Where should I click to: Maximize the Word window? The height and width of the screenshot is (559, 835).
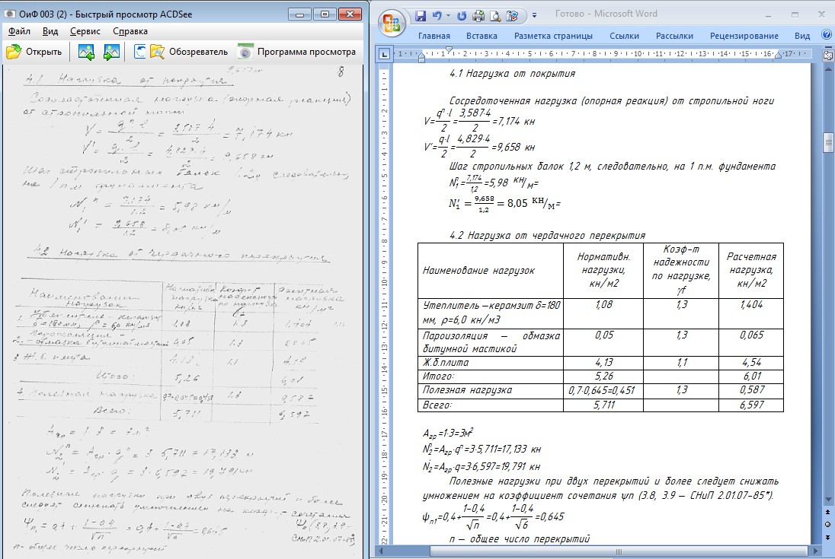[x=795, y=14]
